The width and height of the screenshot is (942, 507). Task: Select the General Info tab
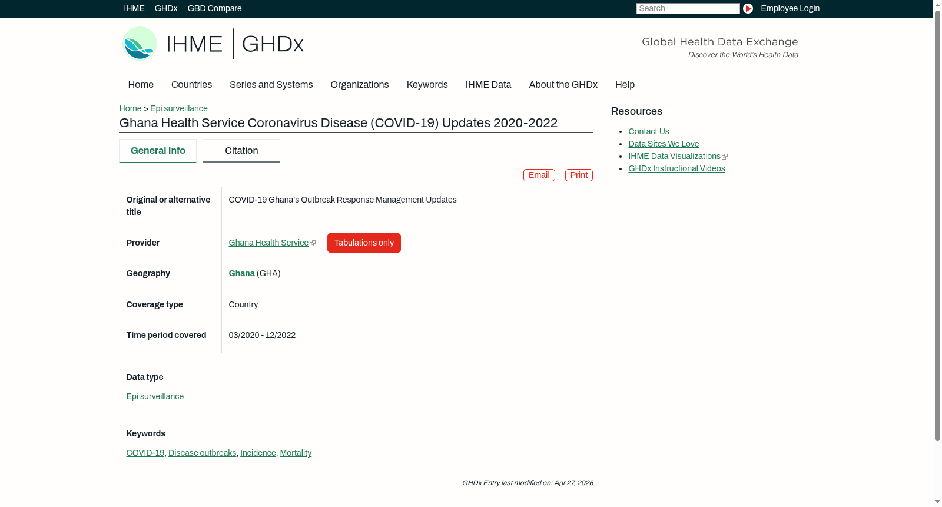[158, 151]
